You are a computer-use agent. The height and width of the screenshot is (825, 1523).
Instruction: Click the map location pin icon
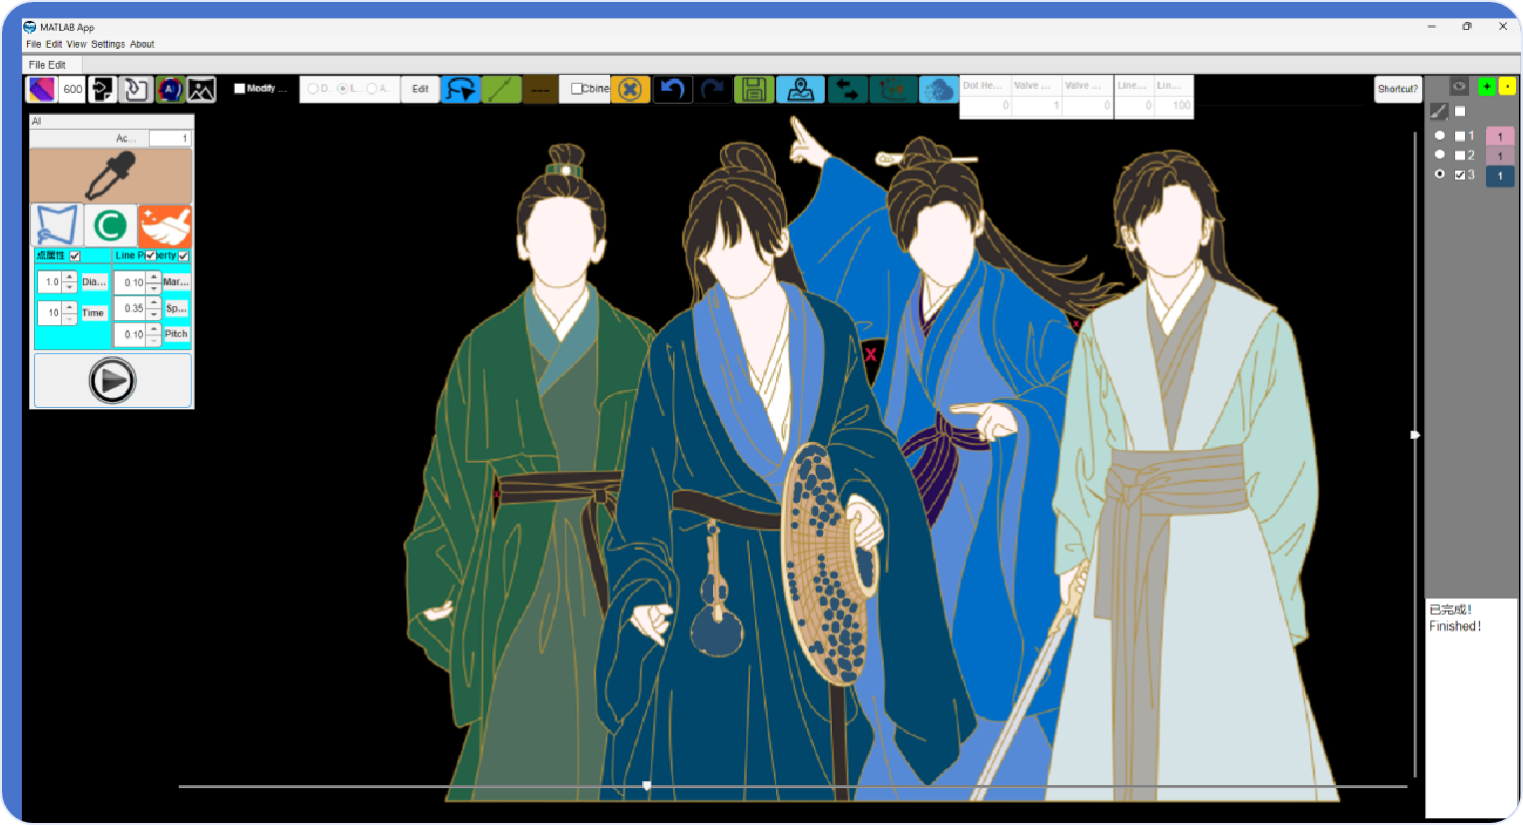pos(800,90)
